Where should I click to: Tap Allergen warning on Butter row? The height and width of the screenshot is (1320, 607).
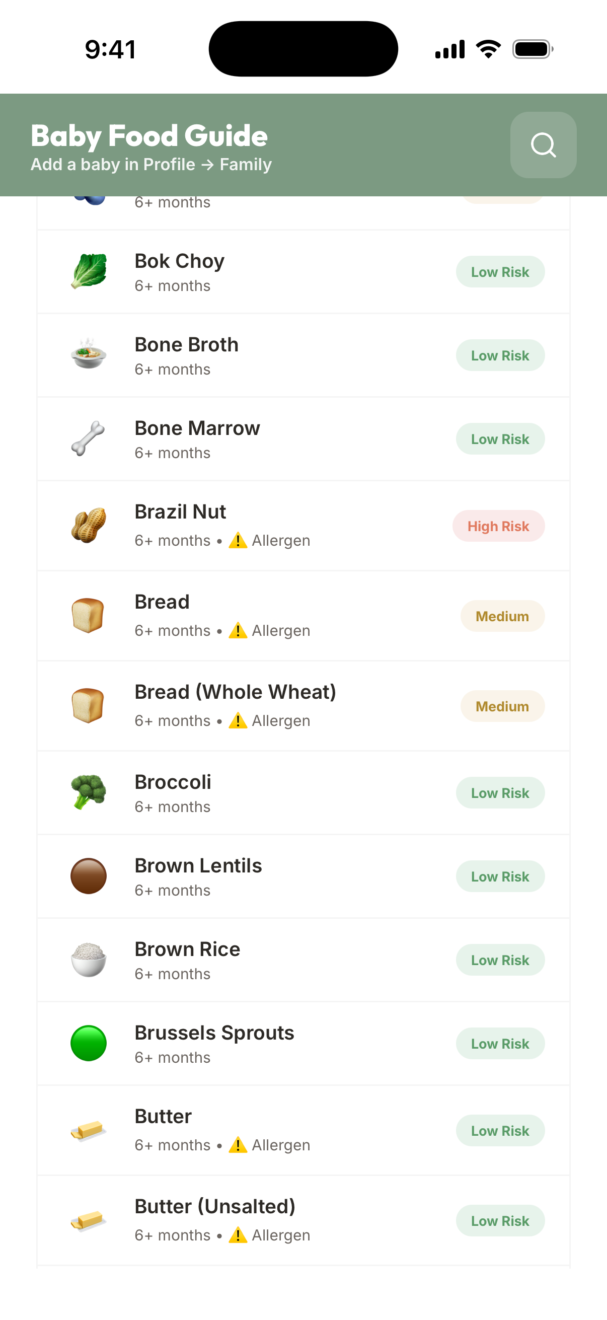269,1145
